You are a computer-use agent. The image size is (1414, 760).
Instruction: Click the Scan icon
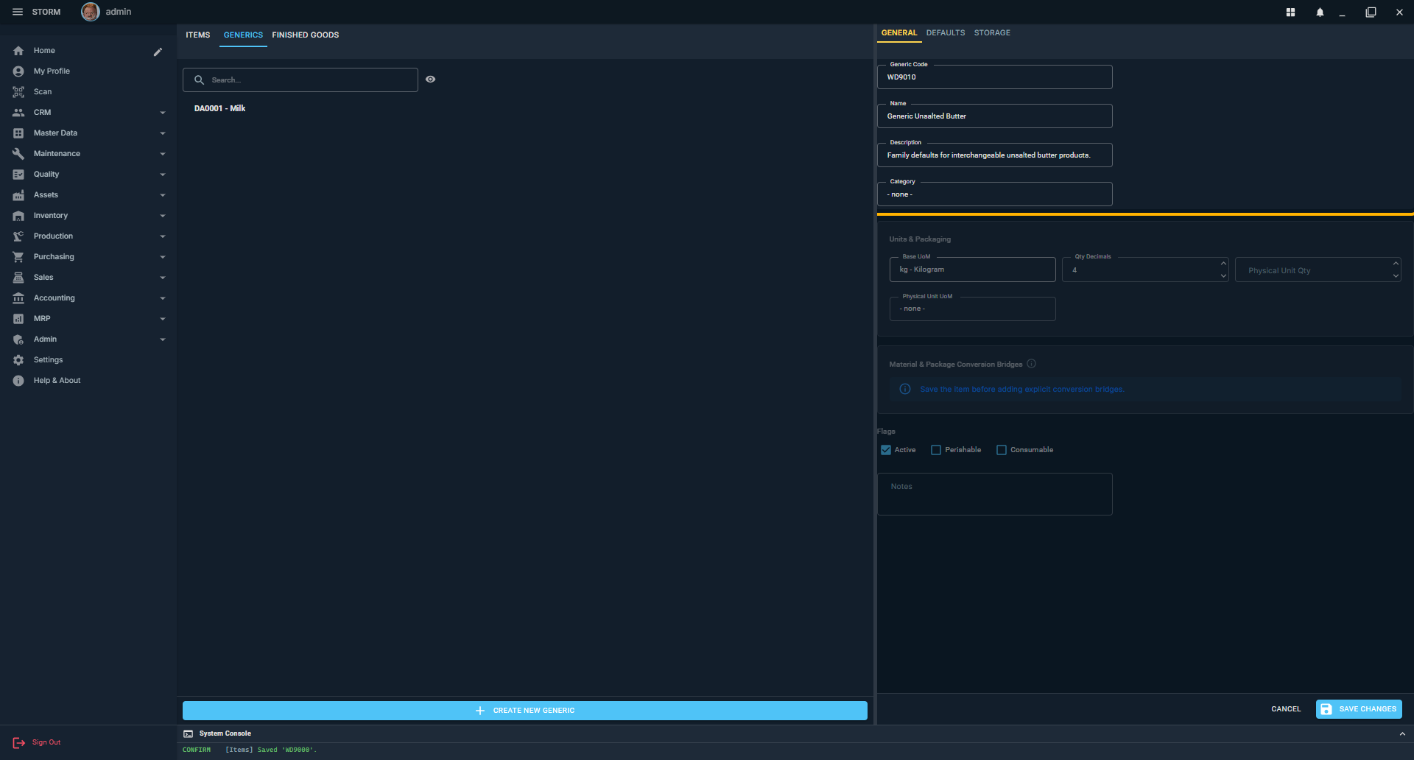(x=18, y=92)
